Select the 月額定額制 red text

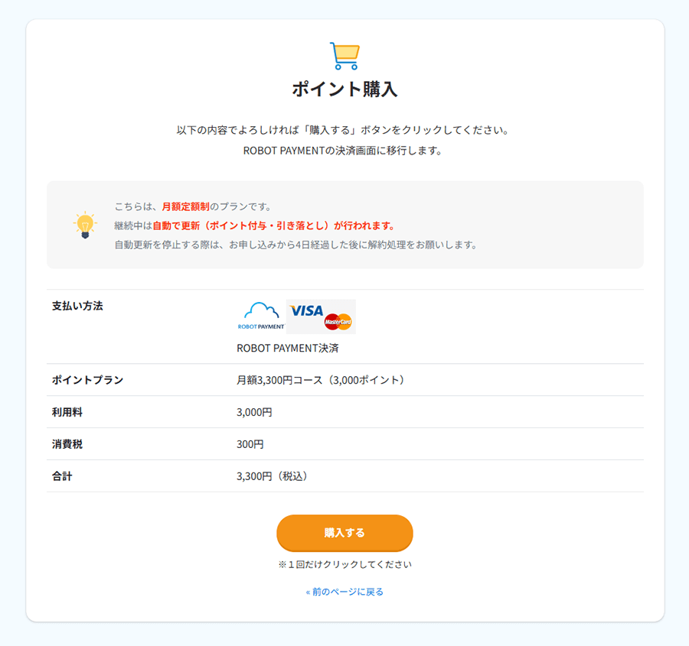pyautogui.click(x=186, y=206)
